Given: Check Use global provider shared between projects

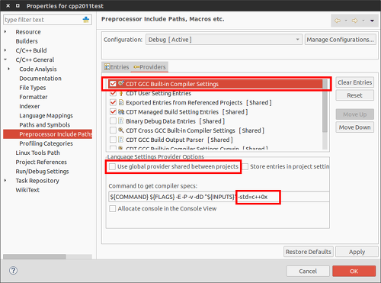Looking at the screenshot, I should click(x=112, y=166).
